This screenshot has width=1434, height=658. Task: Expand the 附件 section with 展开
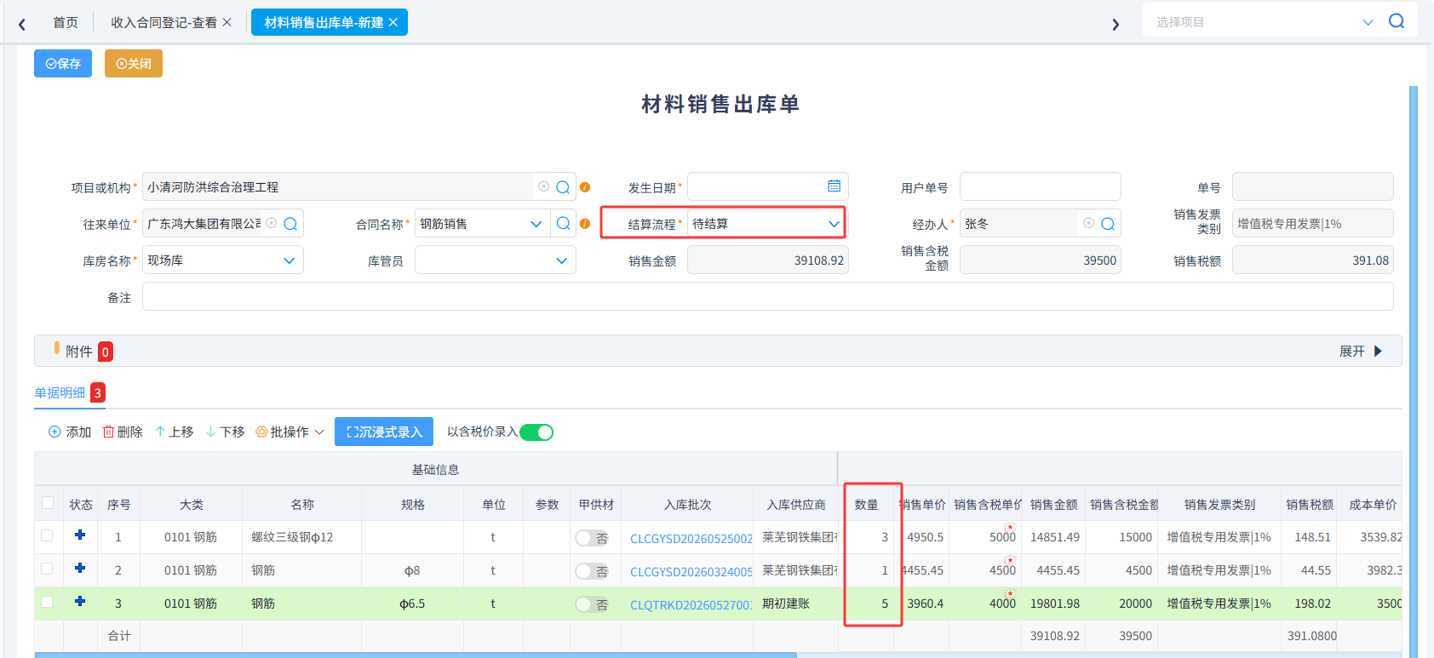1361,351
